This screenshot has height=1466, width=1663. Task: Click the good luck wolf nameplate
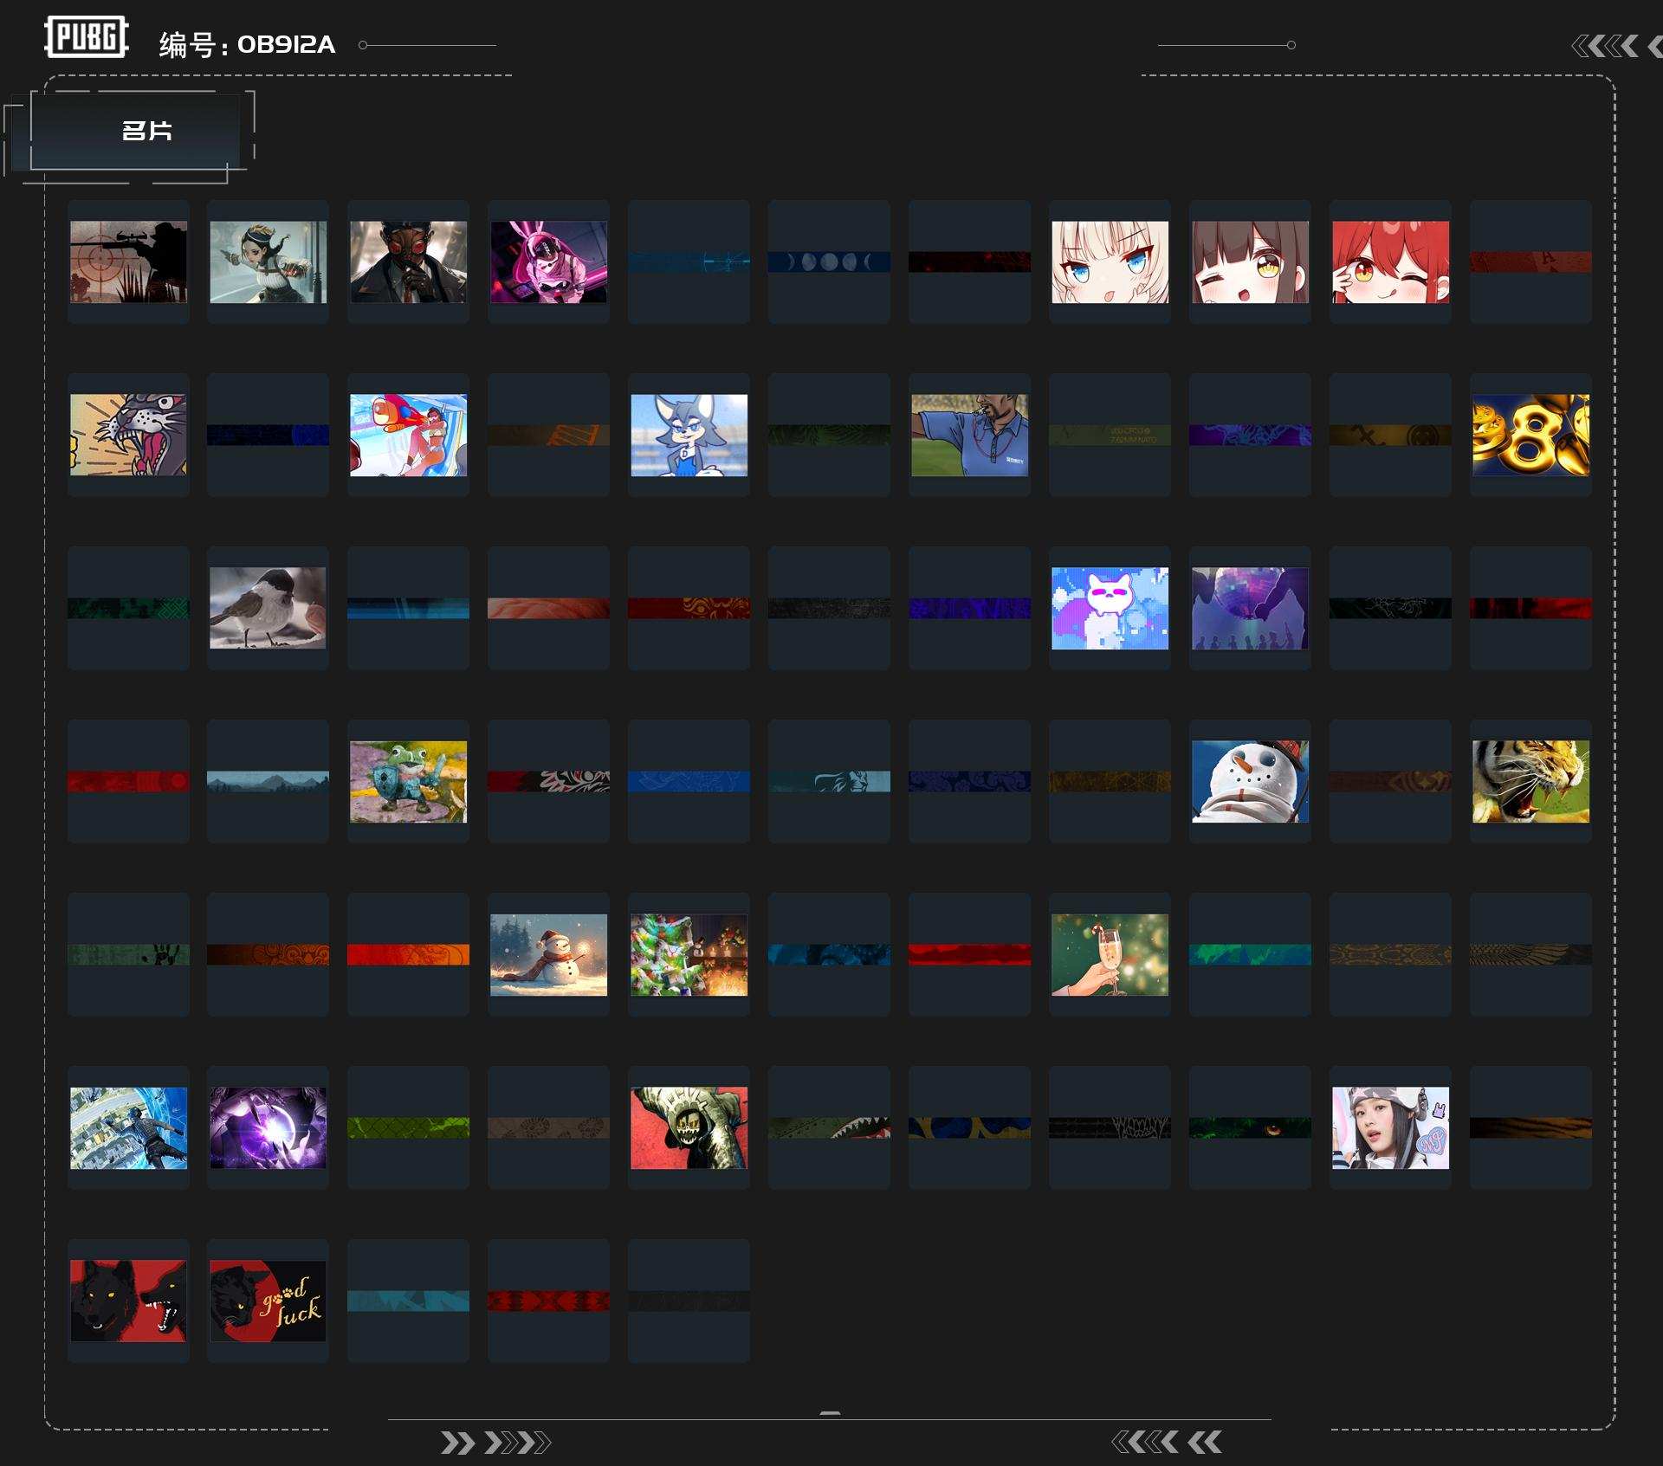tap(268, 1301)
